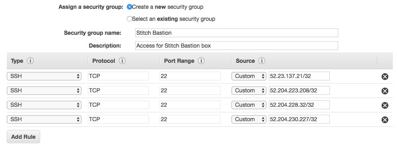Delete the rule for 52.204.228.32/32
Viewport: 398px width, 146px height.
tap(385, 105)
